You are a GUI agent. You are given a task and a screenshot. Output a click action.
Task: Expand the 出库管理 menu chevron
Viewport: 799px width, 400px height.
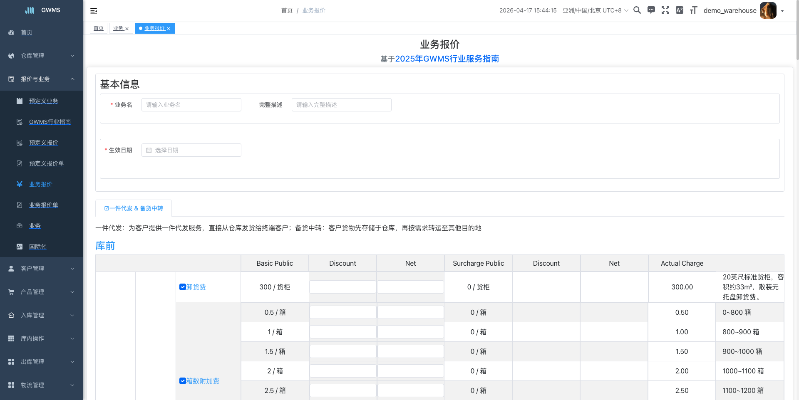click(x=72, y=362)
